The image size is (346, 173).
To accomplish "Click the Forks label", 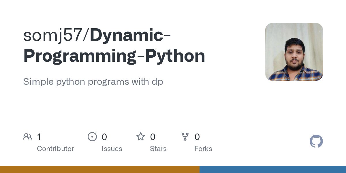I will 203,149.
